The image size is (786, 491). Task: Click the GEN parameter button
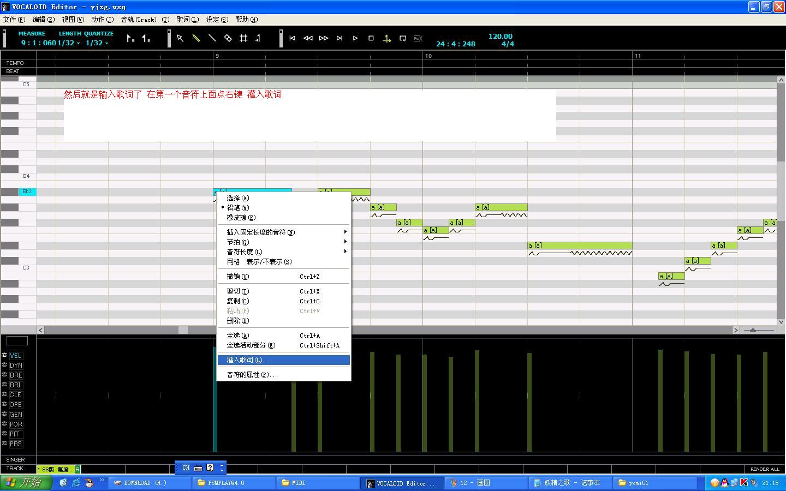(x=16, y=414)
